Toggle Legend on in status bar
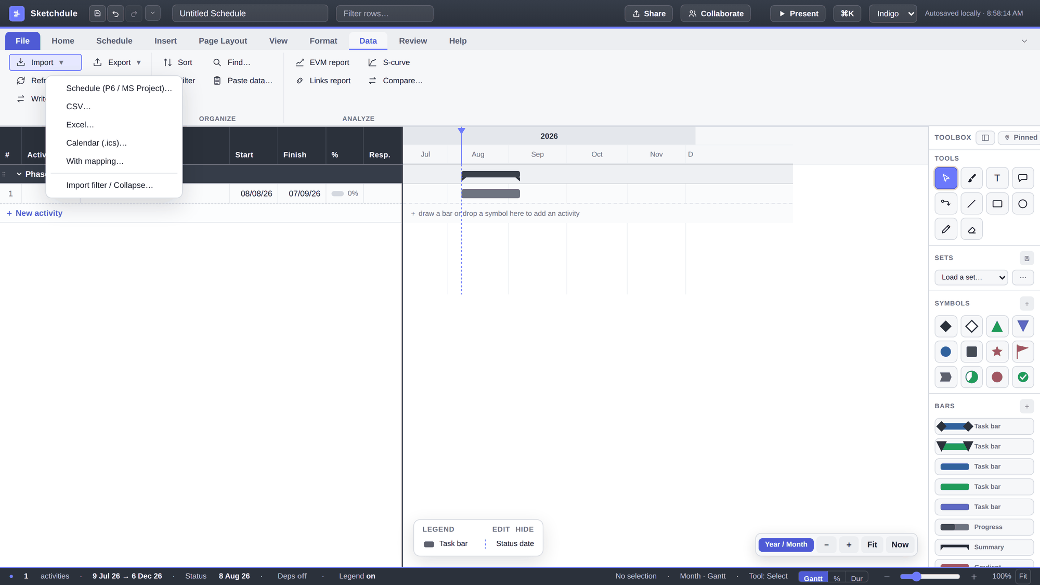Image resolution: width=1040 pixels, height=585 pixels. (x=357, y=576)
